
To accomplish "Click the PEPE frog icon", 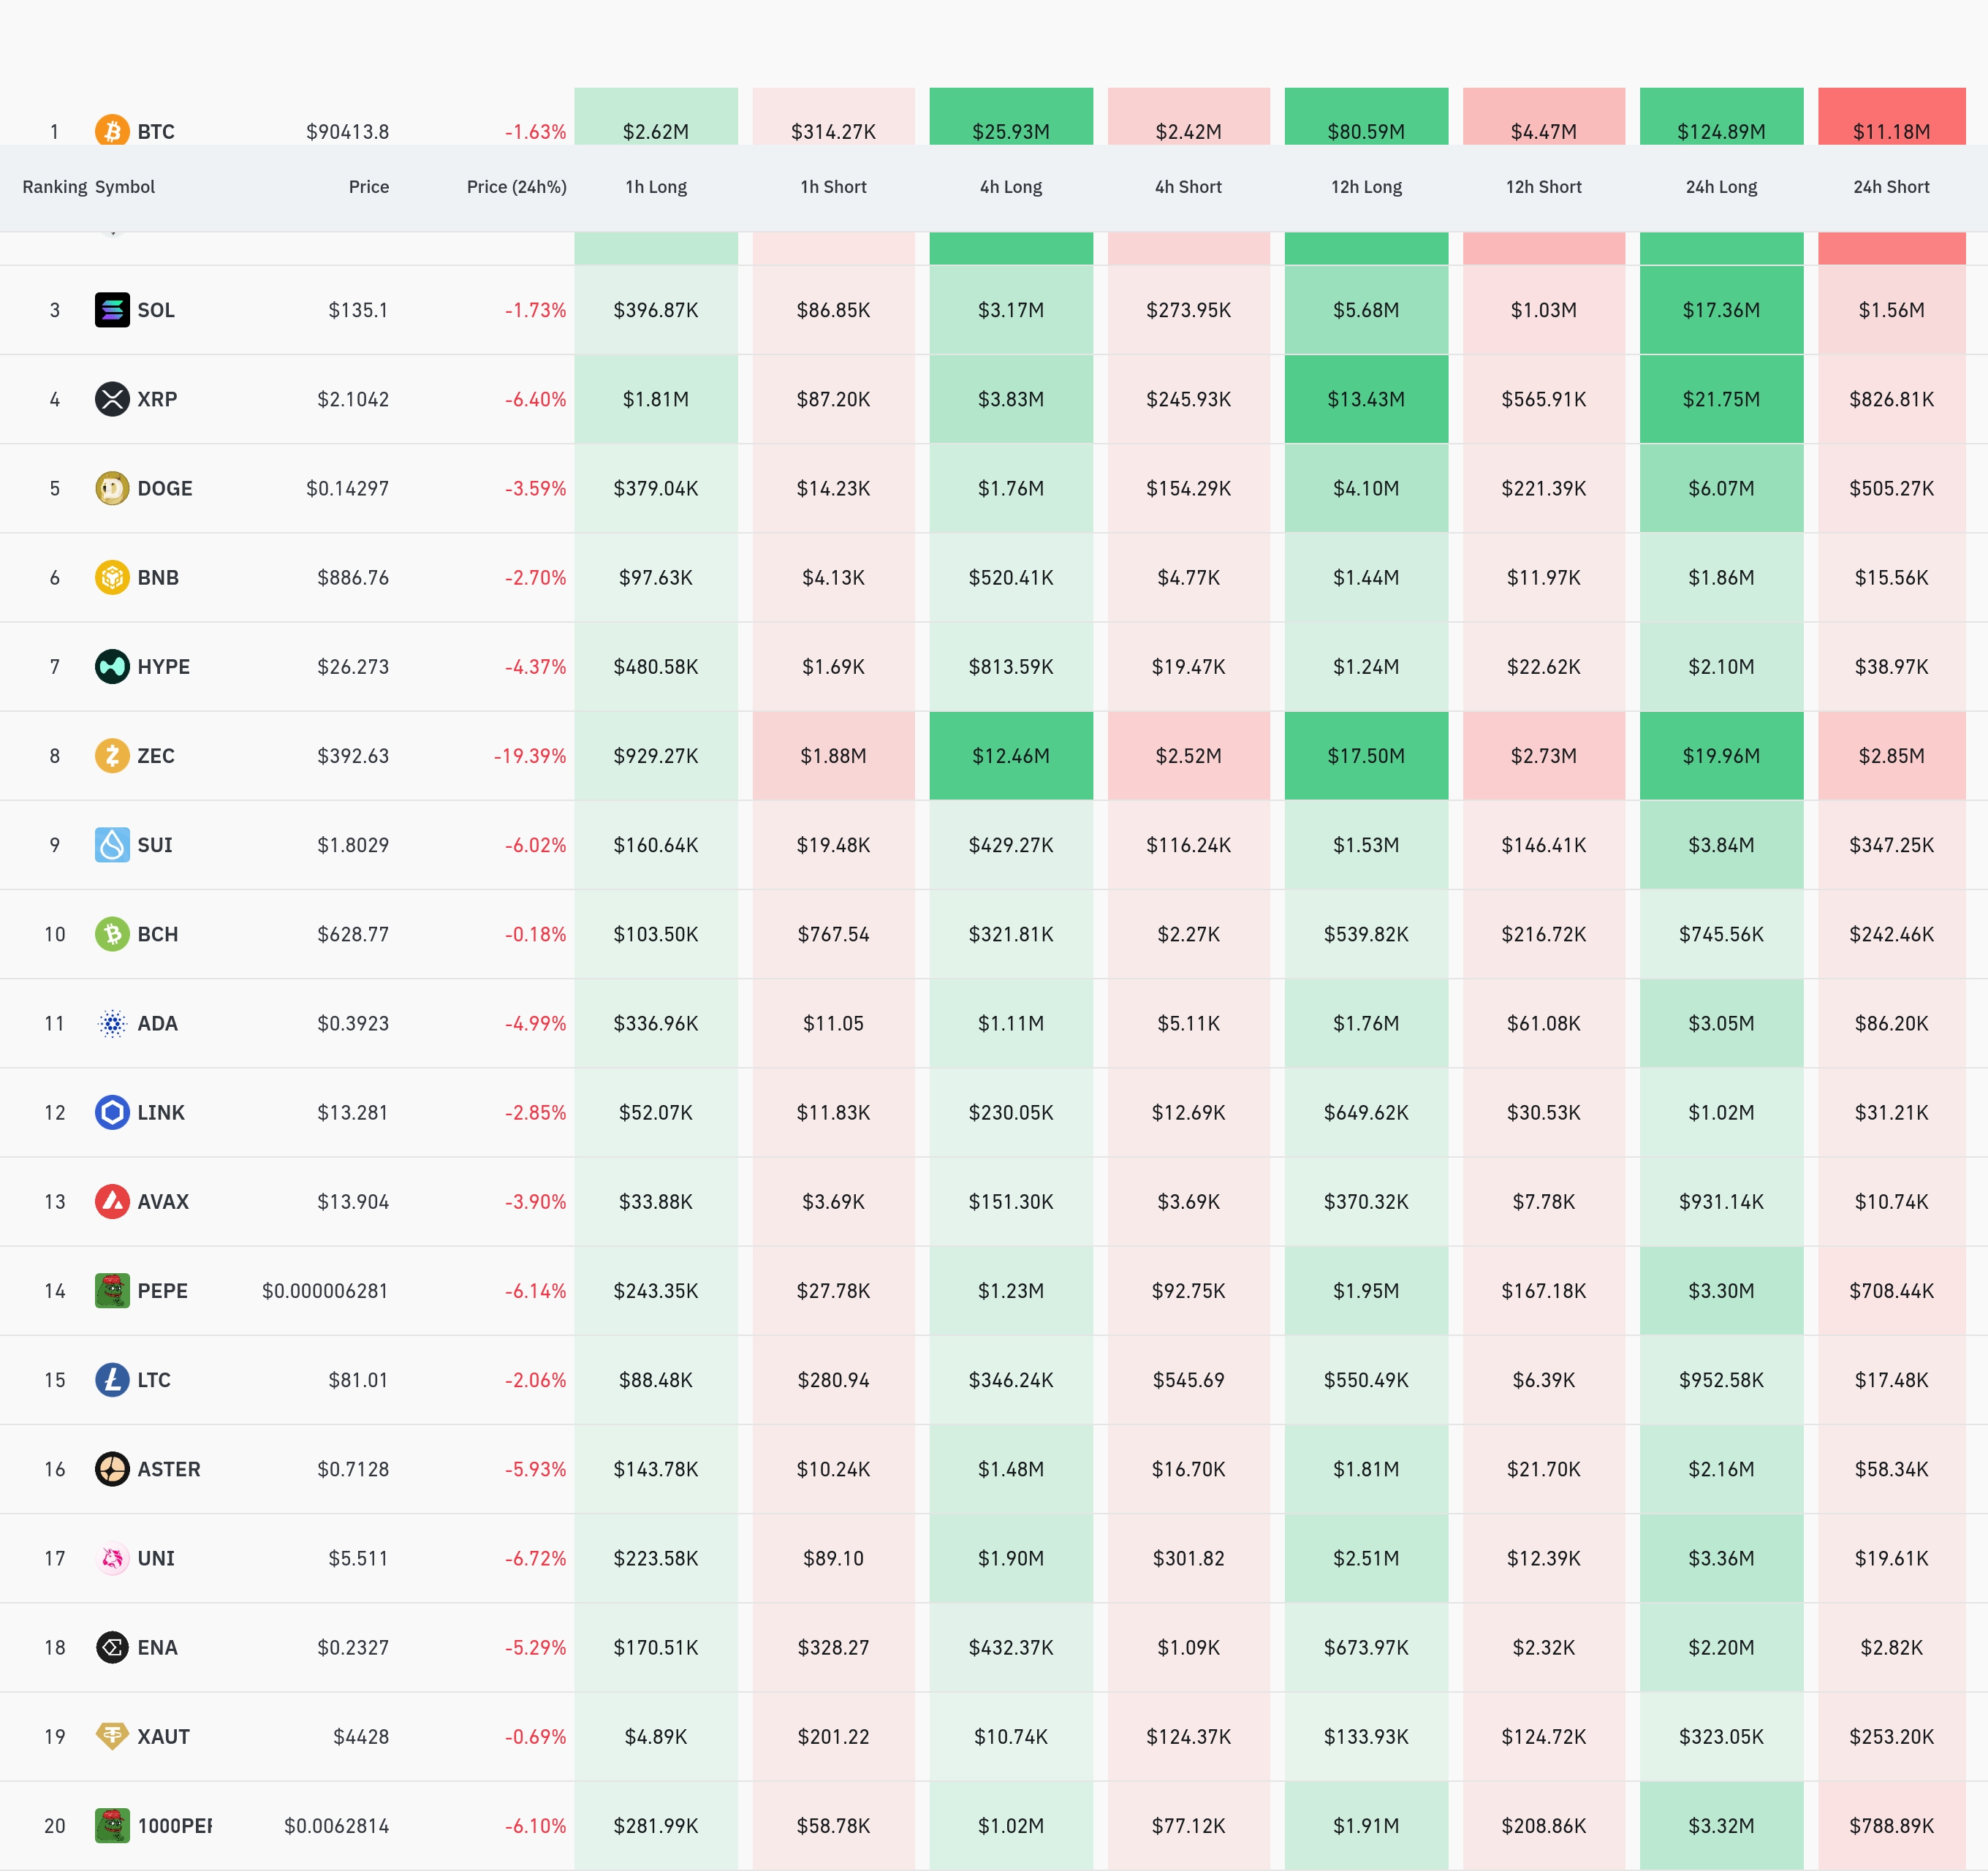I will pos(112,1290).
